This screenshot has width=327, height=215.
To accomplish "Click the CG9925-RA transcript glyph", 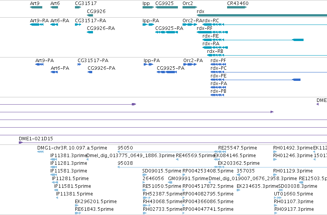I will [167, 32].
